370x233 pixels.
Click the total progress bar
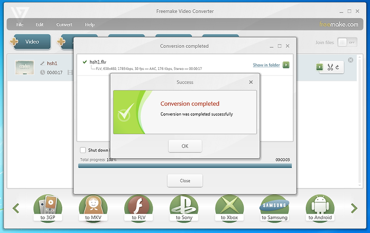click(185, 166)
